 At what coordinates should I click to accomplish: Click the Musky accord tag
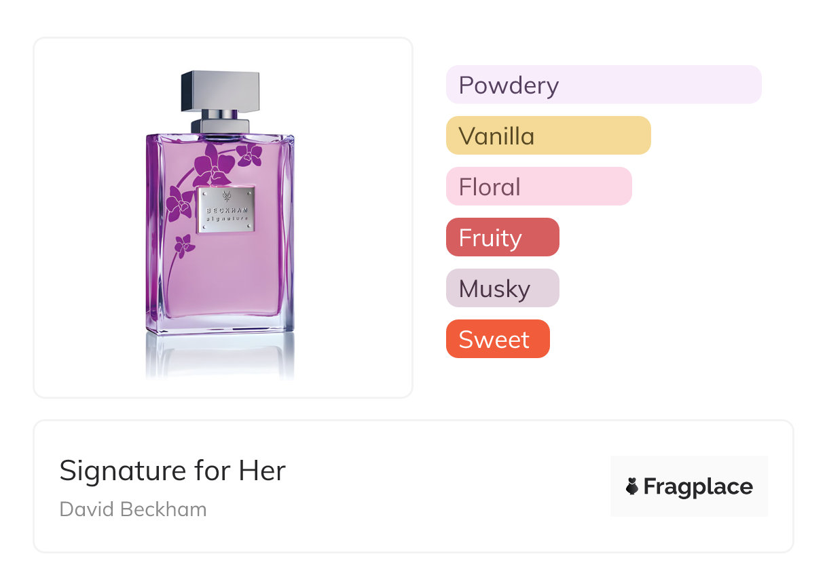pos(502,288)
